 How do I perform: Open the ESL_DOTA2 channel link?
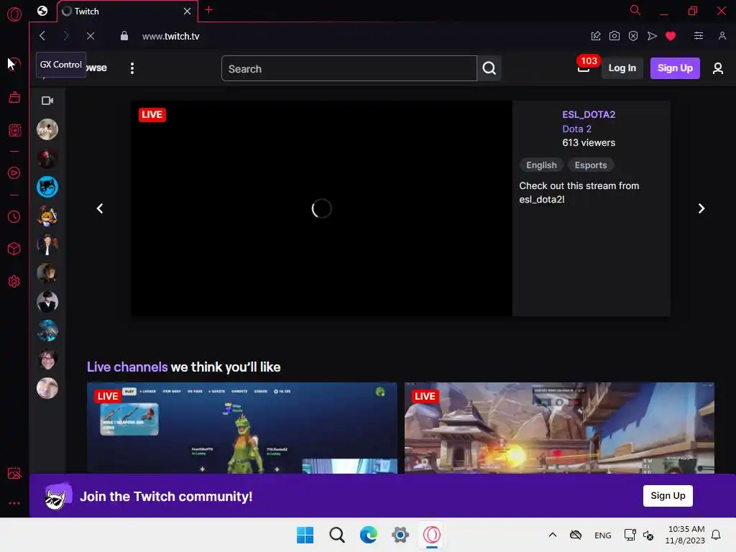589,114
